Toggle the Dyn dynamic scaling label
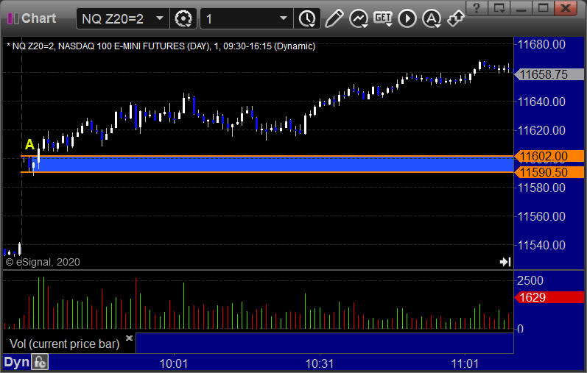587x373 pixels. pos(16,362)
